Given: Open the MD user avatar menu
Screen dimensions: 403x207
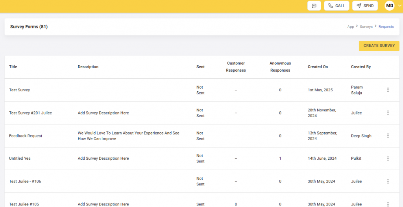Looking at the screenshot, I should click(x=390, y=6).
